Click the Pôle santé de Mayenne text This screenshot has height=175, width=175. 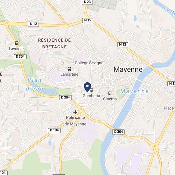pyautogui.click(x=75, y=121)
